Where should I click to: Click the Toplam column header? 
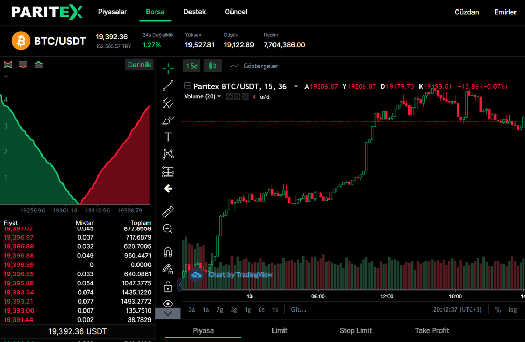click(141, 223)
